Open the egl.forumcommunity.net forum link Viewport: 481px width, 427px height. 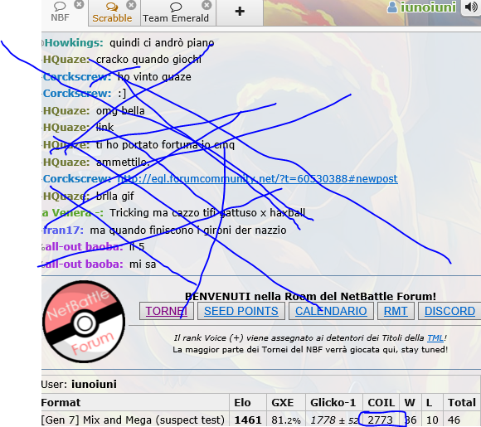pos(258,178)
